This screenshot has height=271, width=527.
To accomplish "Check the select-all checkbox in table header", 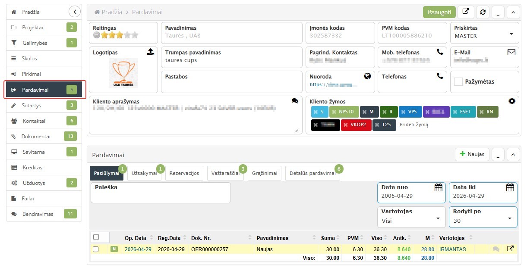I will [x=96, y=237].
